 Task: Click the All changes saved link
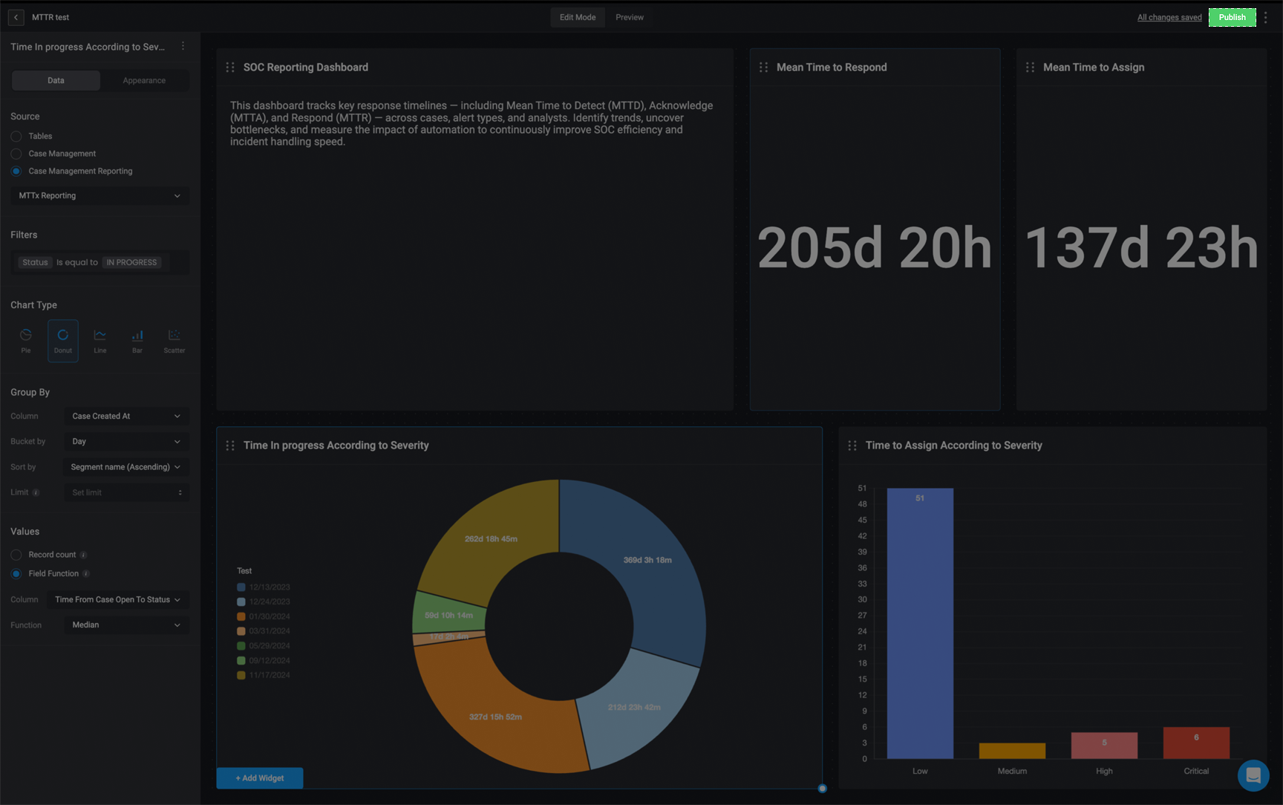pyautogui.click(x=1169, y=17)
